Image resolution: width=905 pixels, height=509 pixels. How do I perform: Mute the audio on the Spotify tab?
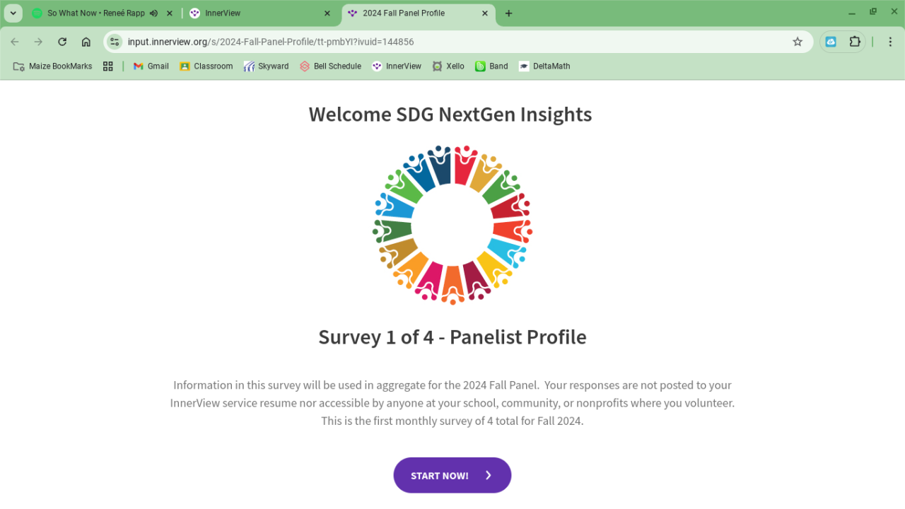point(153,13)
